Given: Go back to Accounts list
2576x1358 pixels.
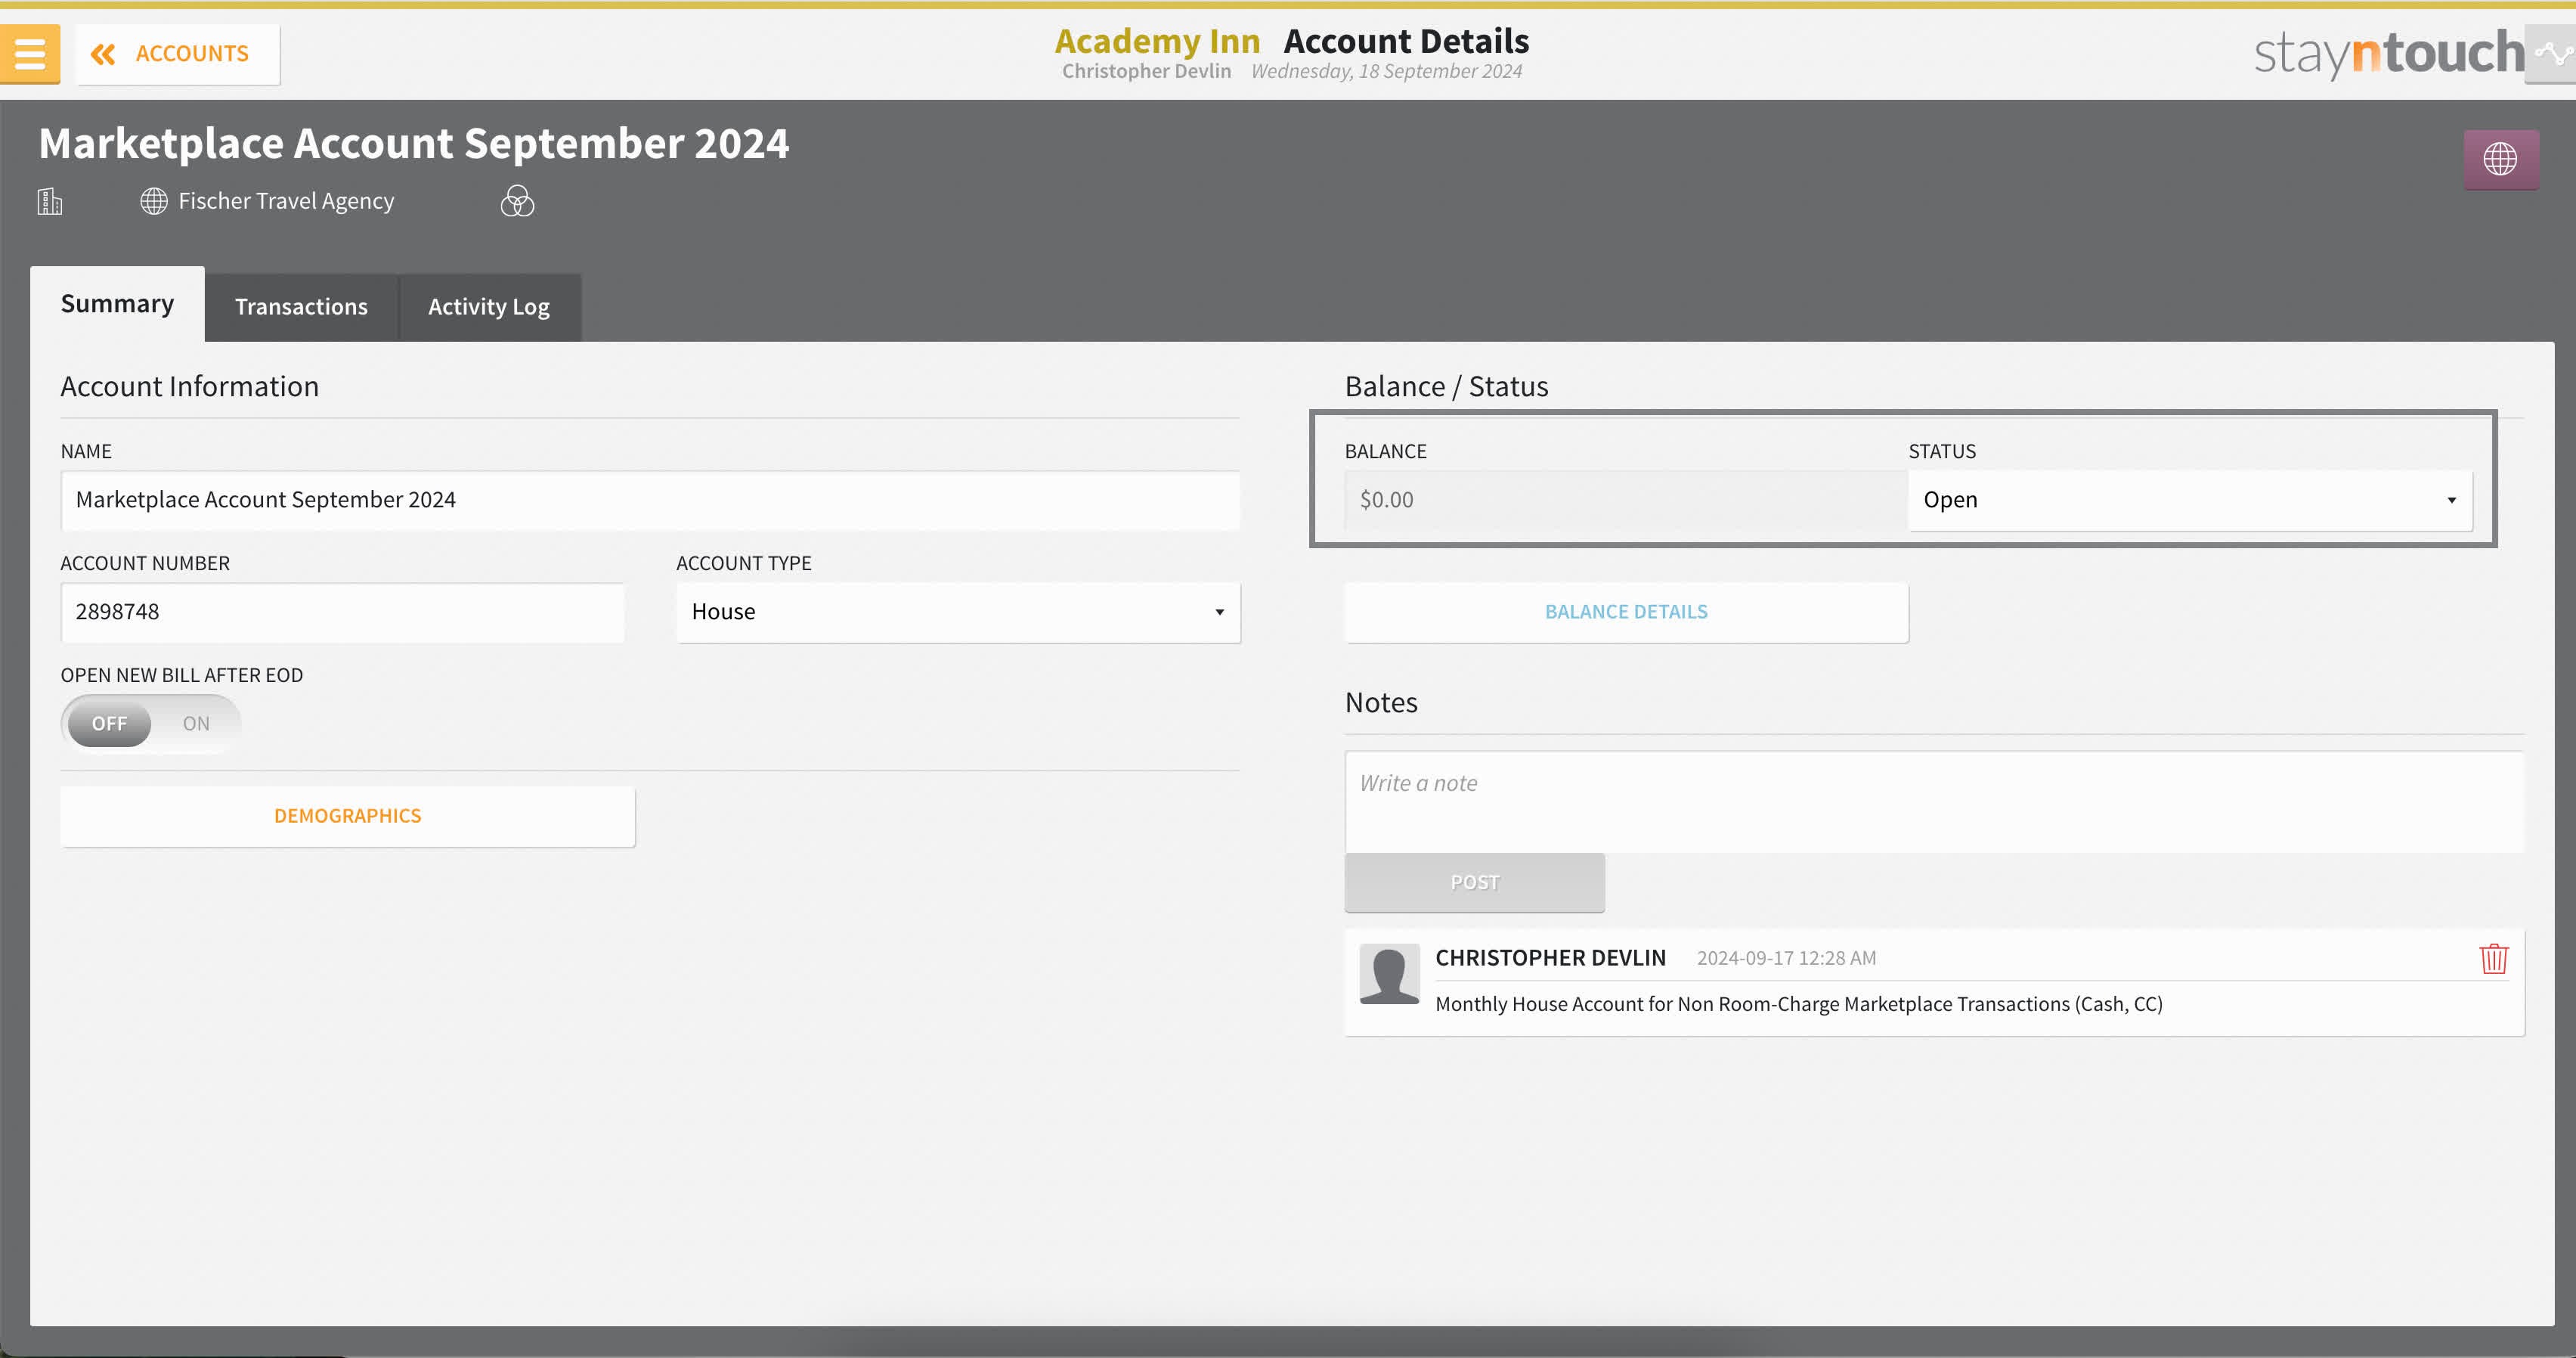Looking at the screenshot, I should point(178,54).
